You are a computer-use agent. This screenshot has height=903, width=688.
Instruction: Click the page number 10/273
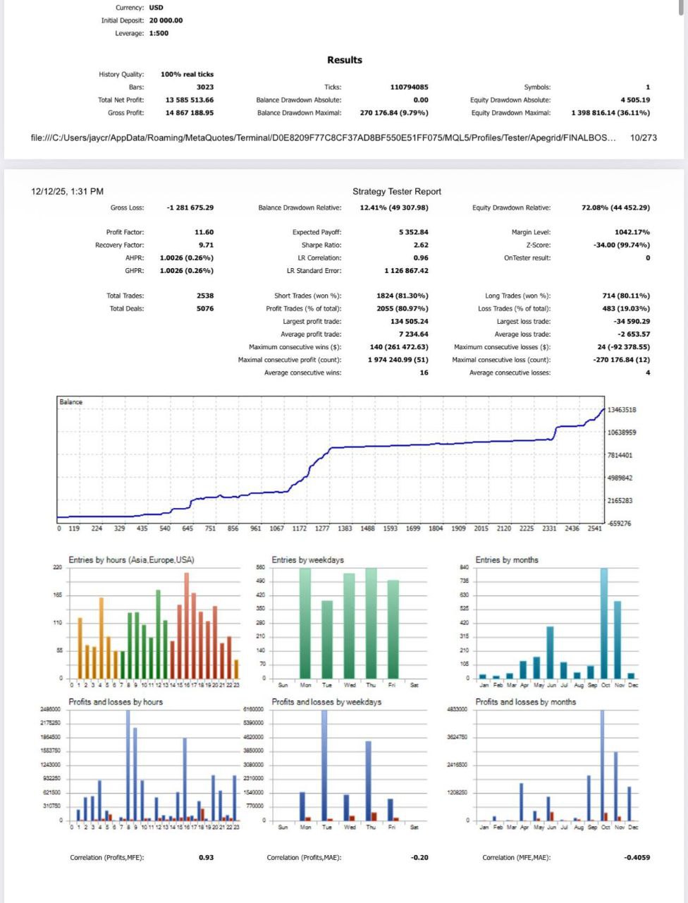point(643,138)
